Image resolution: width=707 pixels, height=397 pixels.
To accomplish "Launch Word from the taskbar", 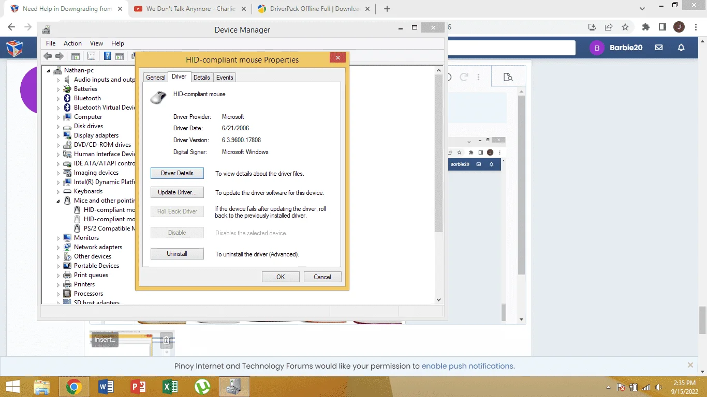I will [x=106, y=386].
